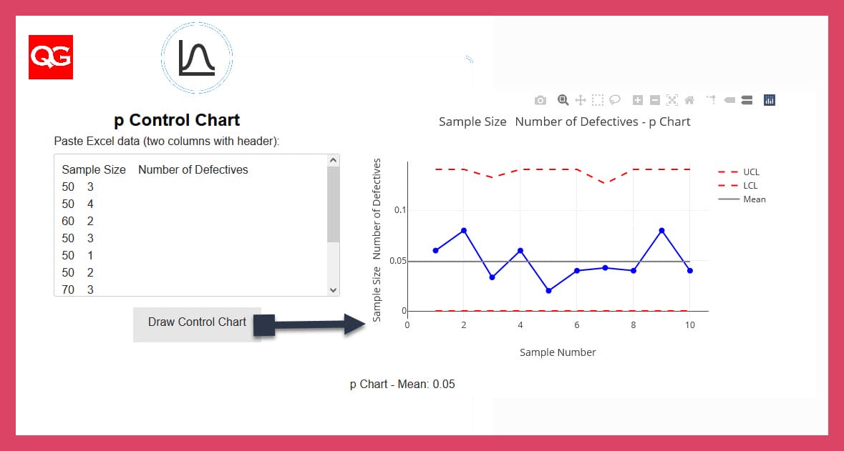Screen dimensions: 844x451
Task: Enable show closest data on hover
Action: 729,100
